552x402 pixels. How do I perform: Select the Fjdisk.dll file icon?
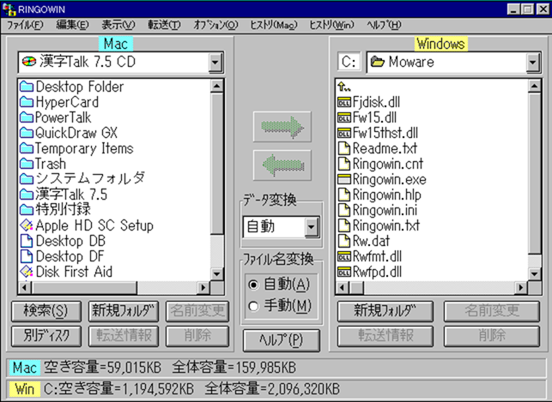click(x=344, y=102)
